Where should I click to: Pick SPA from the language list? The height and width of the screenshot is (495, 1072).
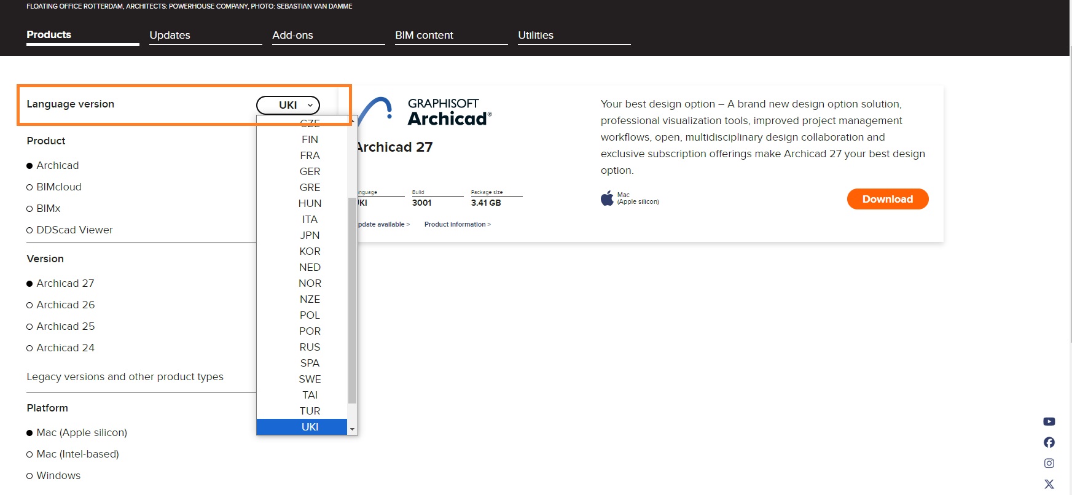point(302,363)
